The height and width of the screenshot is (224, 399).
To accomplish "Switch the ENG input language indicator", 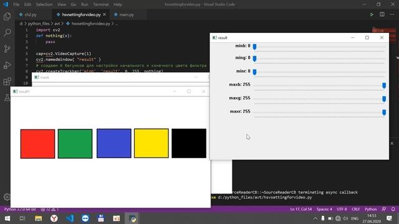I will coord(355,218).
